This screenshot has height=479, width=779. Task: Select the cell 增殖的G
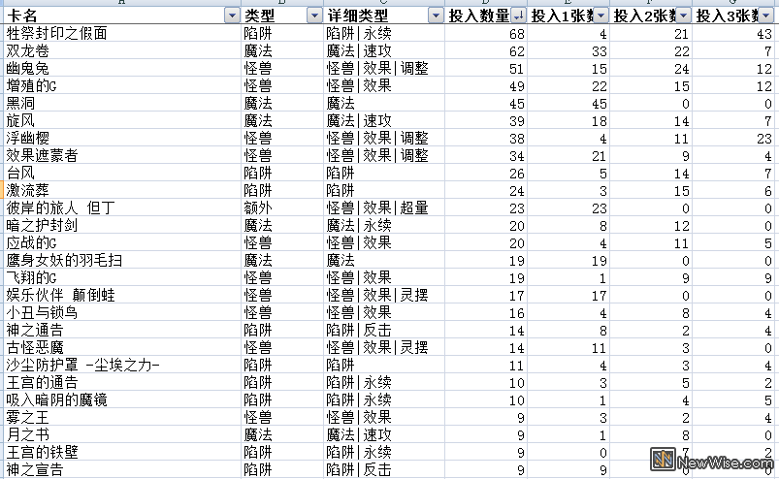coord(122,86)
